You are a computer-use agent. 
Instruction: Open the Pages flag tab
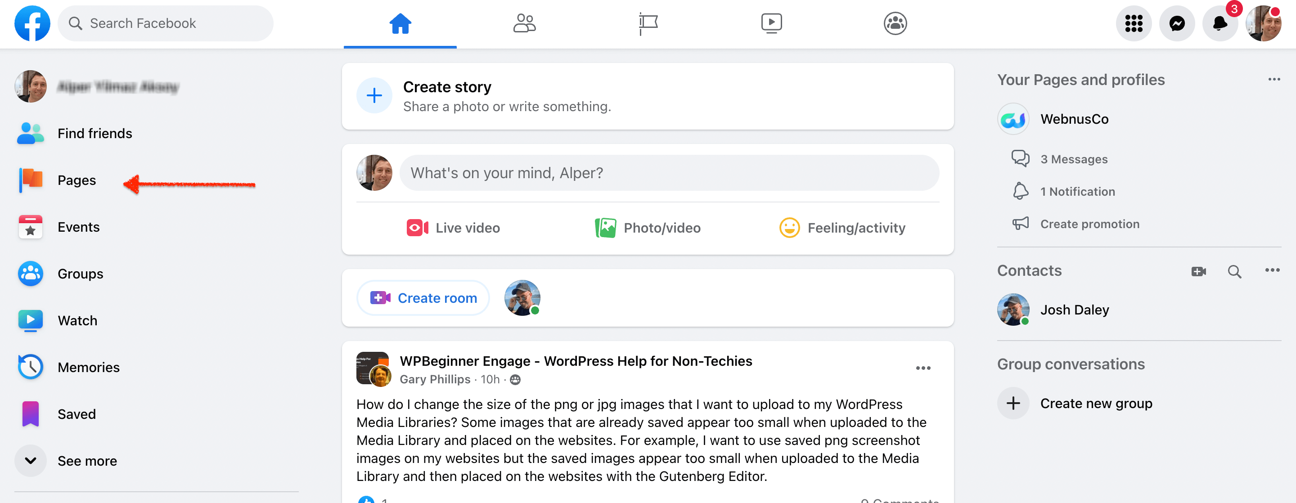(x=648, y=23)
